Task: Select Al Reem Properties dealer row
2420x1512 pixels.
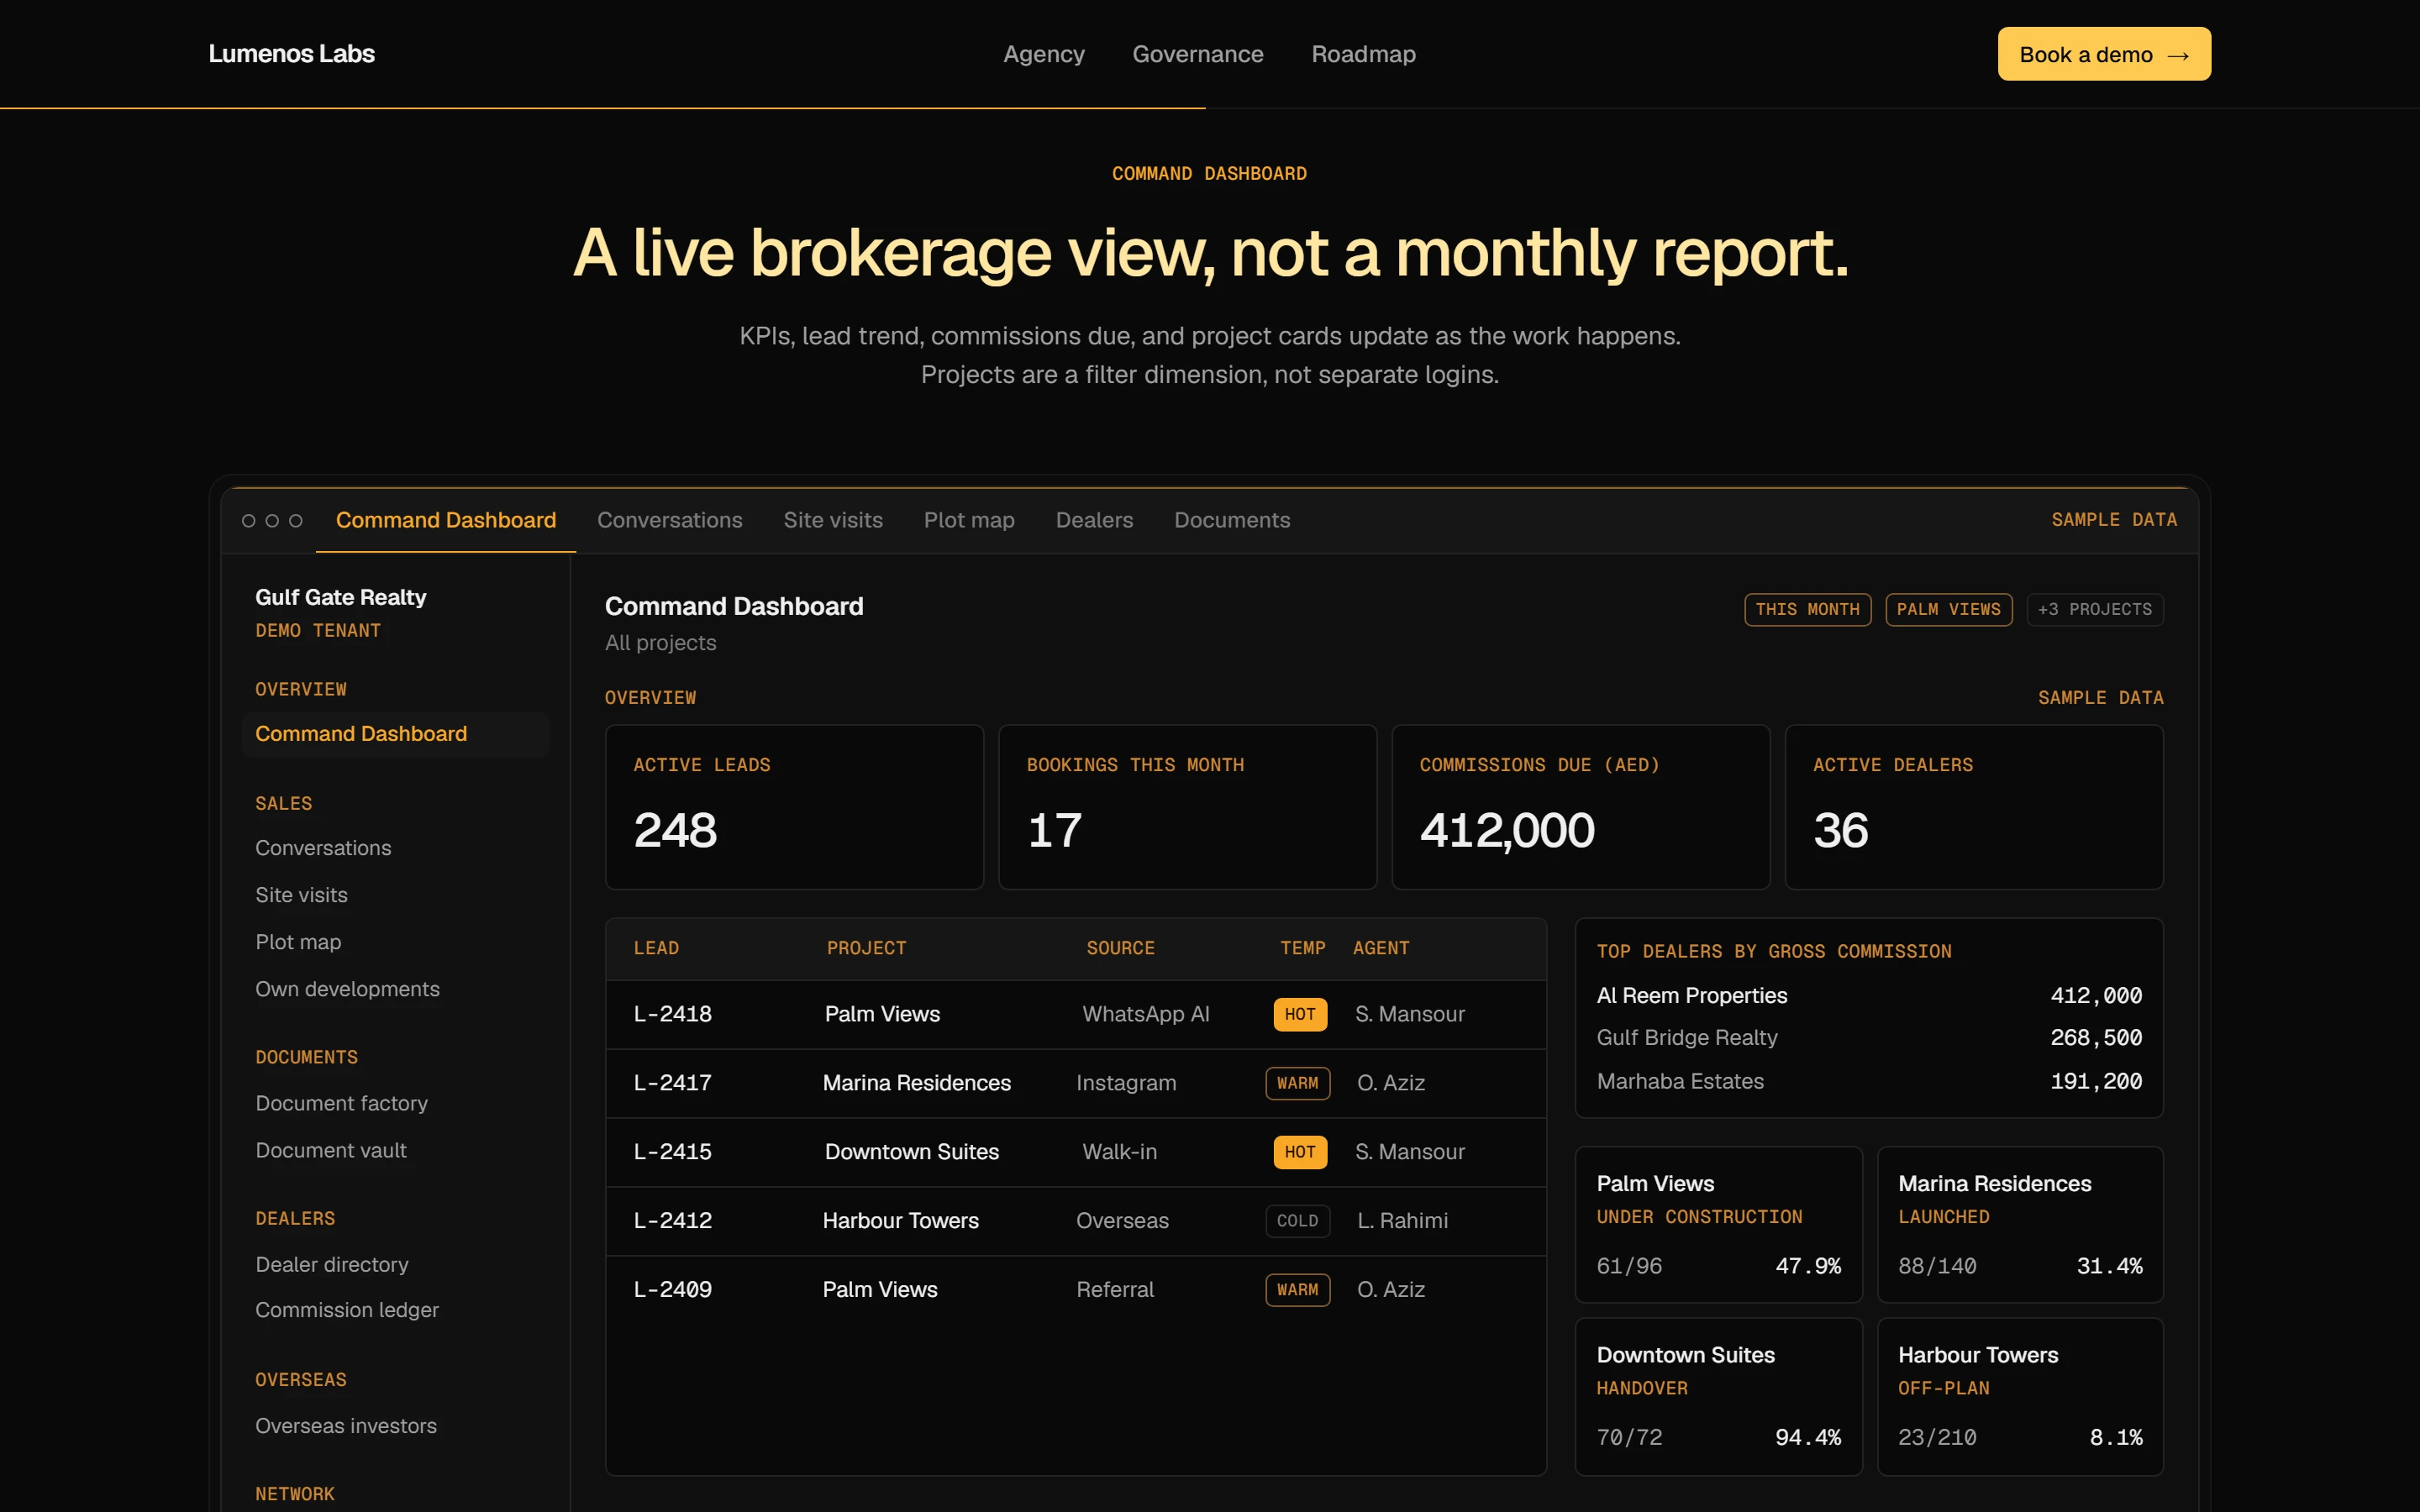Action: (1868, 996)
